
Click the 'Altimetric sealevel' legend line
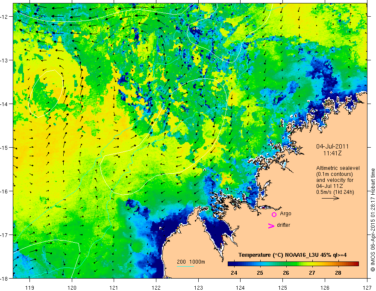pos(338,168)
